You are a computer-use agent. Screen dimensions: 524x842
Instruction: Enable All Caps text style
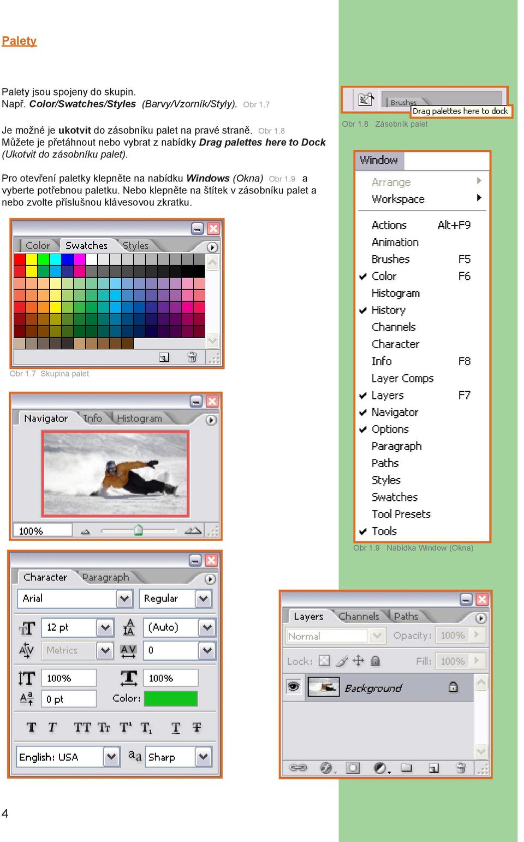pos(82,727)
